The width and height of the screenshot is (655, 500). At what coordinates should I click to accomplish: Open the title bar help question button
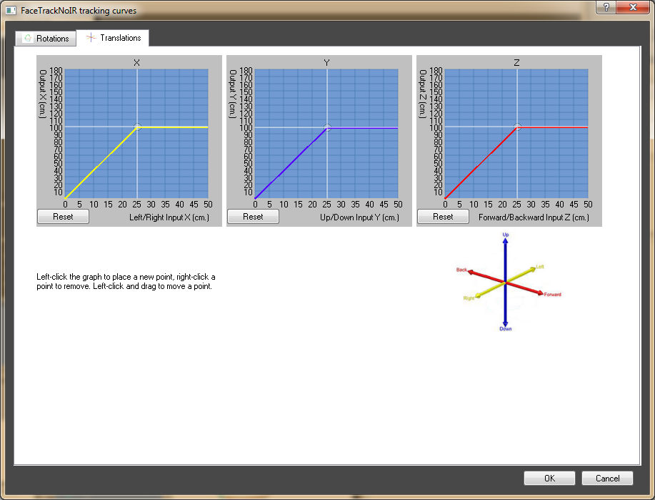[606, 7]
